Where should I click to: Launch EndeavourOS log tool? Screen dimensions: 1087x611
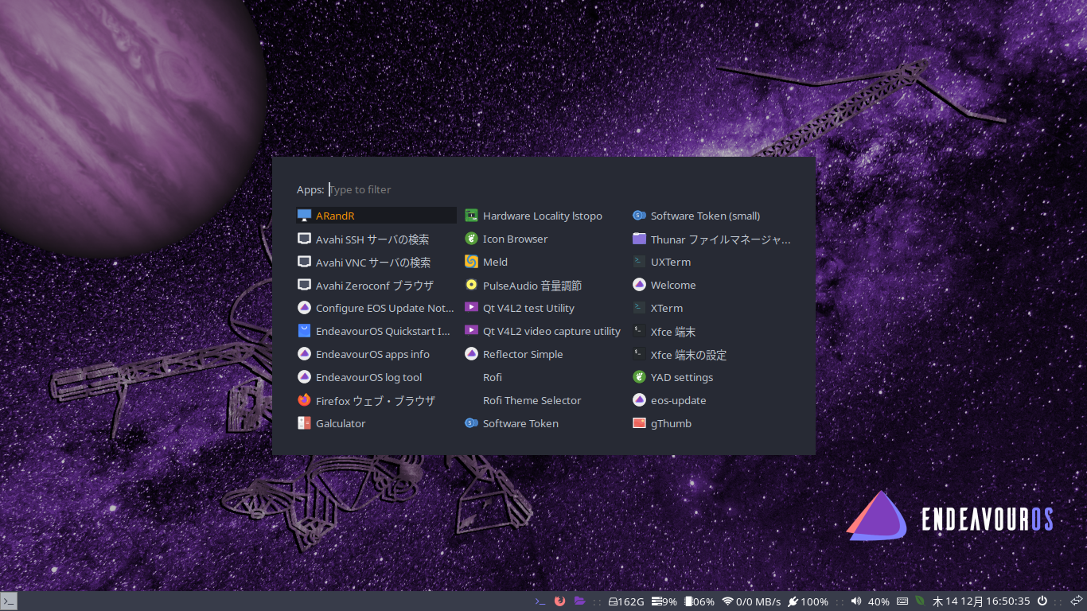click(x=376, y=377)
